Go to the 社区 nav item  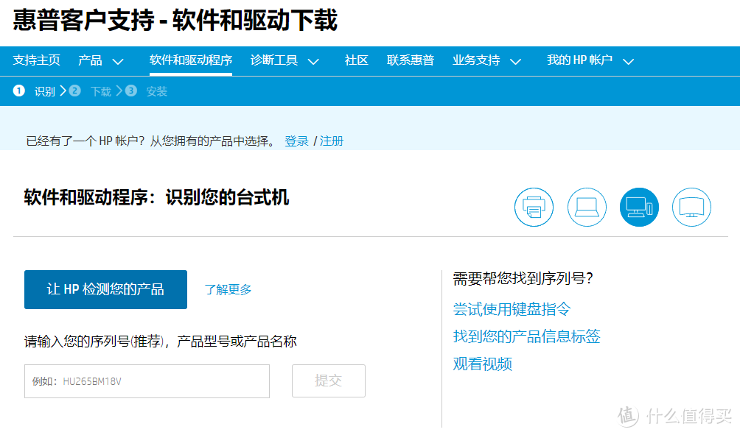[x=356, y=60]
